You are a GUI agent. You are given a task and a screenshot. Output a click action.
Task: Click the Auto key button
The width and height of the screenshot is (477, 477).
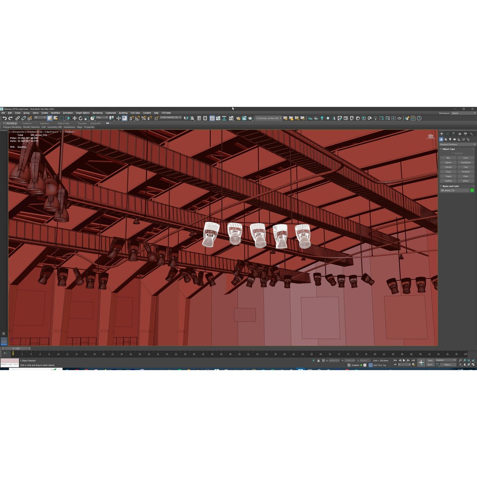point(430,360)
